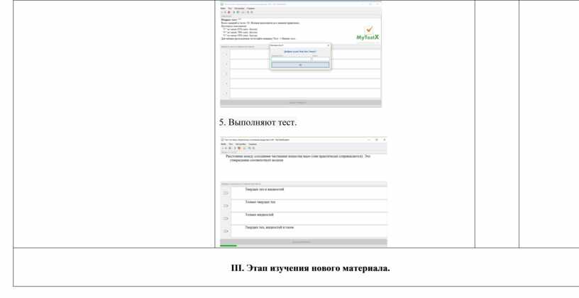Click the question text in the lower window
This screenshot has width=579, height=298.
298,157
